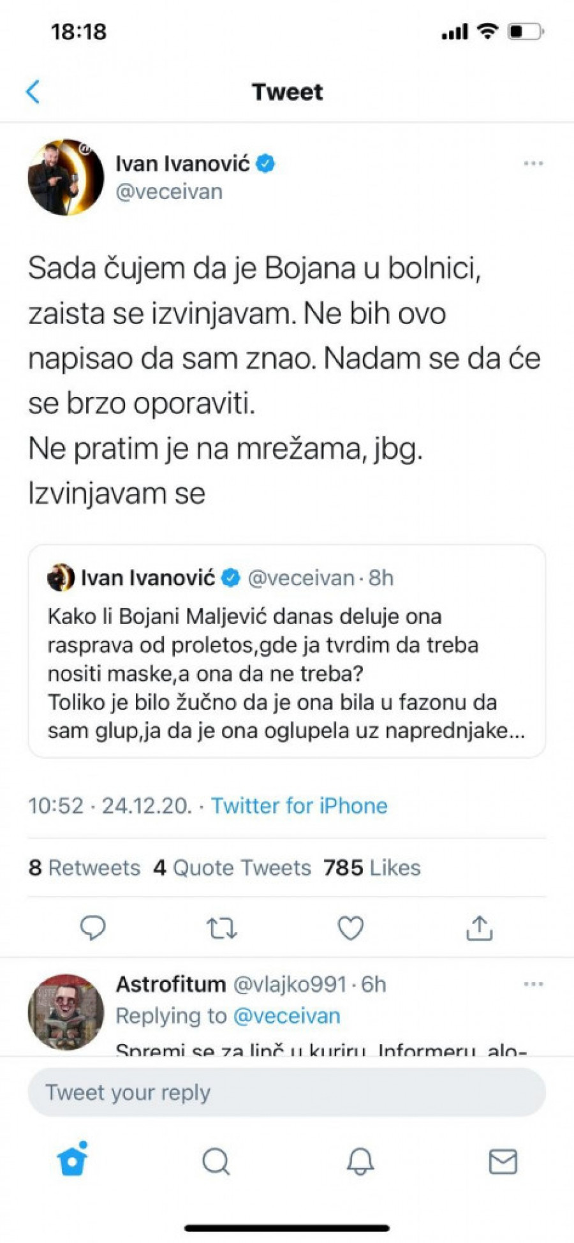Image resolution: width=574 pixels, height=1243 pixels.
Task: View the 785 Likes list
Action: point(372,868)
